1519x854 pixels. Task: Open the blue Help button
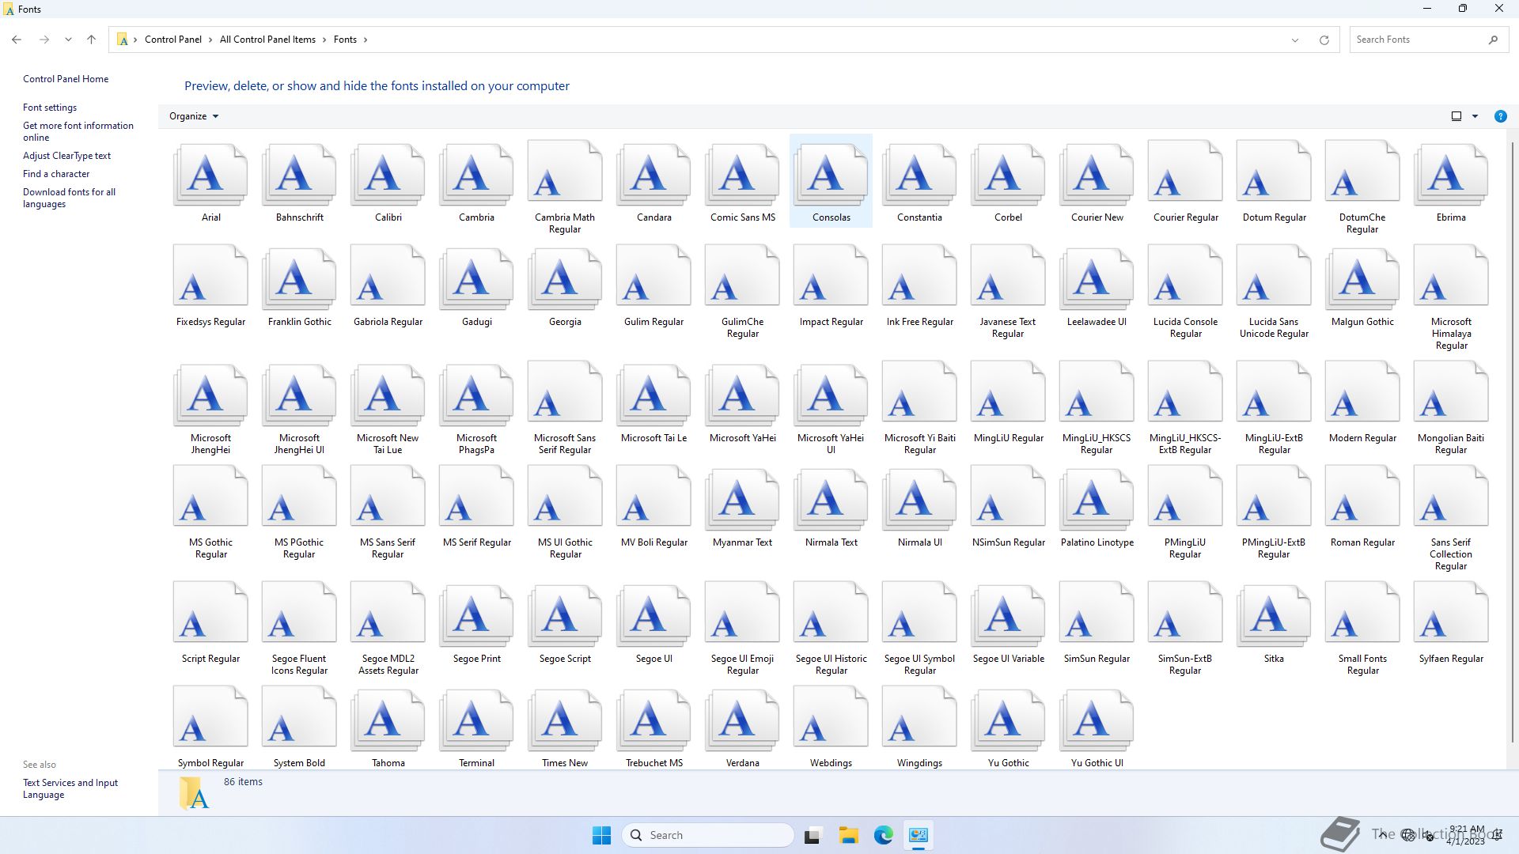tap(1500, 116)
